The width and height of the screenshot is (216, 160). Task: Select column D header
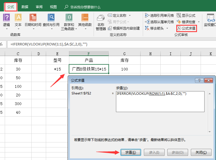[x=39, y=54]
